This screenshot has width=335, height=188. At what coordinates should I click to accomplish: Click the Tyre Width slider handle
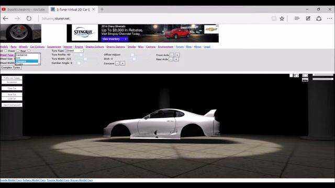(85, 59)
